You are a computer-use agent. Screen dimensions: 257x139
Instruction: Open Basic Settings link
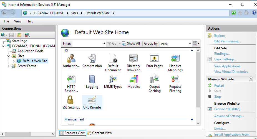click(225, 59)
